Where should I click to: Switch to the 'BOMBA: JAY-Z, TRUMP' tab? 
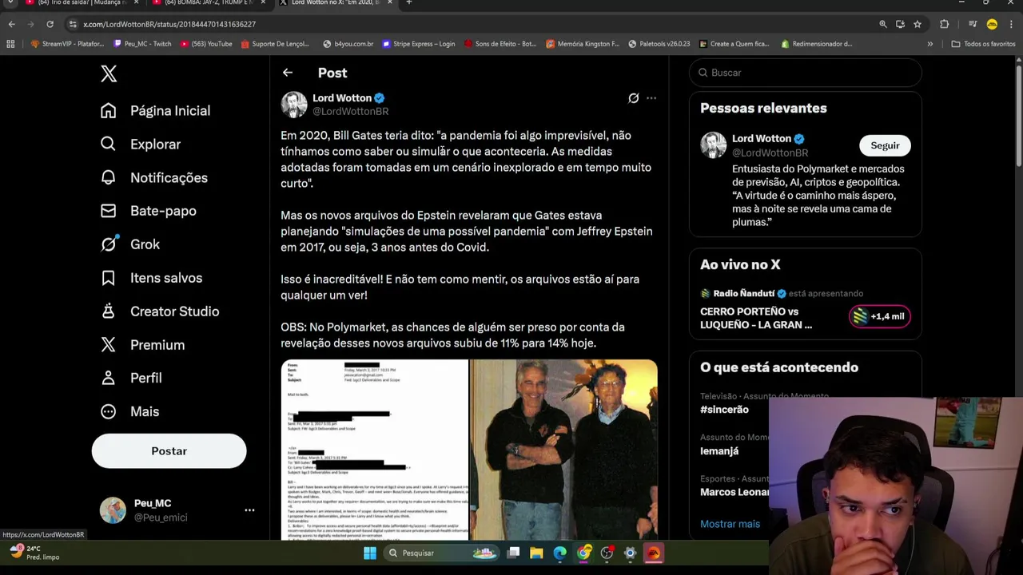(x=209, y=3)
